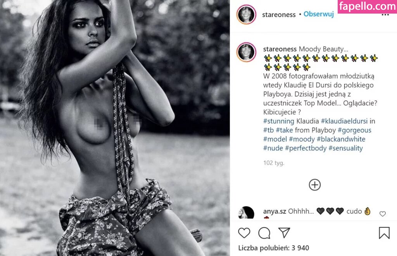397x256 pixels.
Task: Open #stunning hashtag link
Action: (278, 121)
